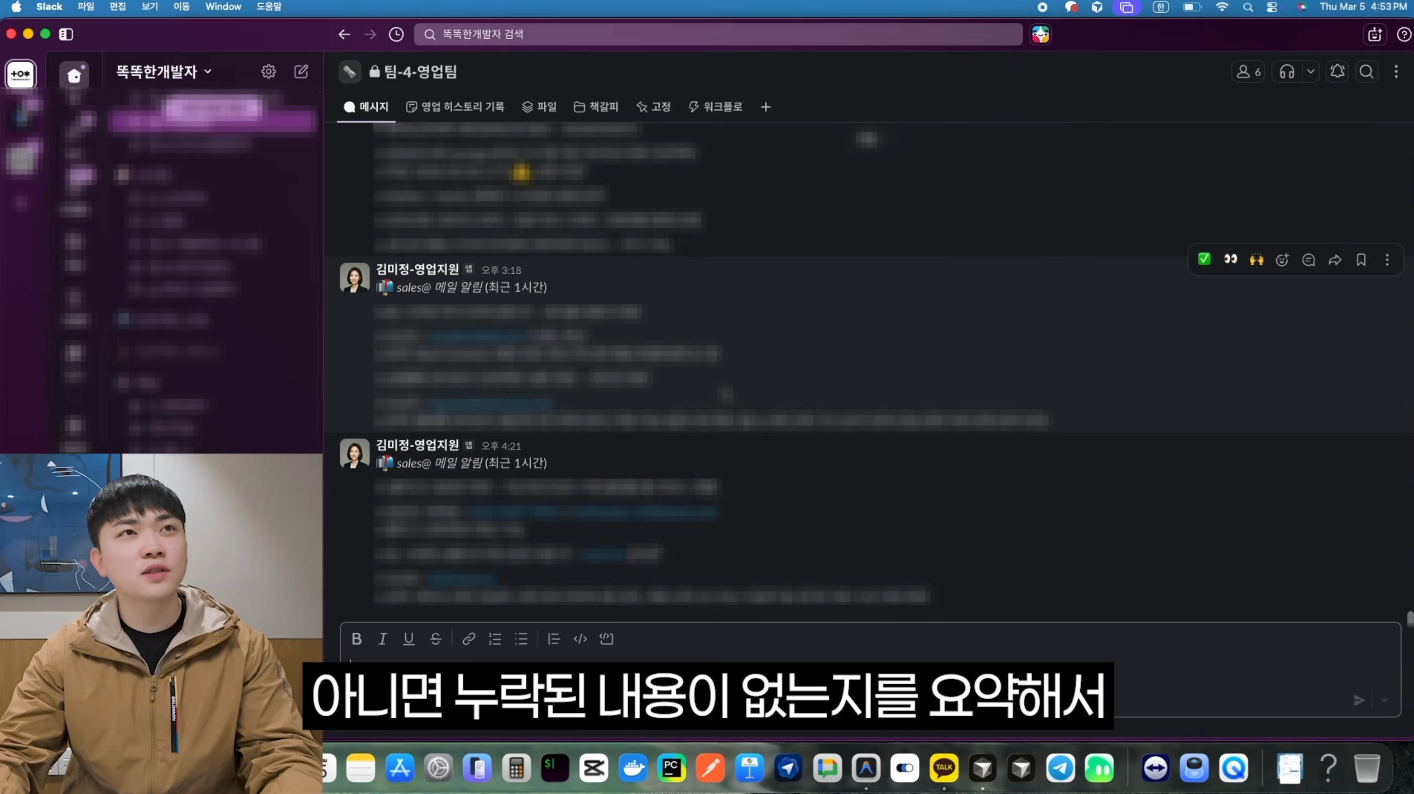The height and width of the screenshot is (794, 1414).
Task: Open the KakaoTalk icon in the Dock
Action: 943,768
